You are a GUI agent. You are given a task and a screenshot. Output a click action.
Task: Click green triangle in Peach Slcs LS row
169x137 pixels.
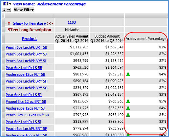128,115
